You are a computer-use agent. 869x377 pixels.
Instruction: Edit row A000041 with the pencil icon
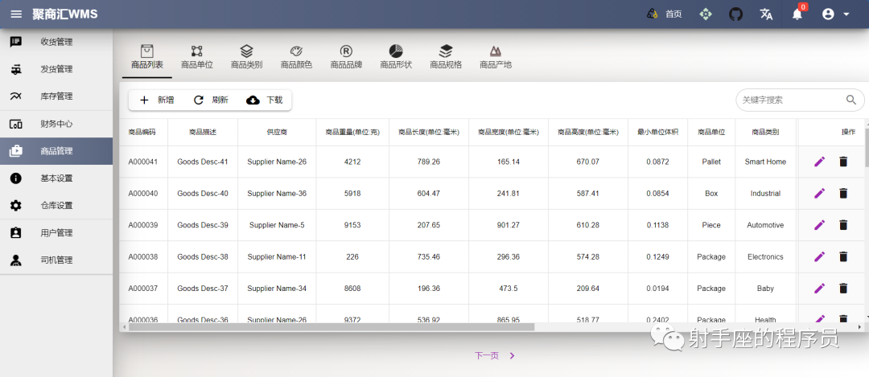820,162
